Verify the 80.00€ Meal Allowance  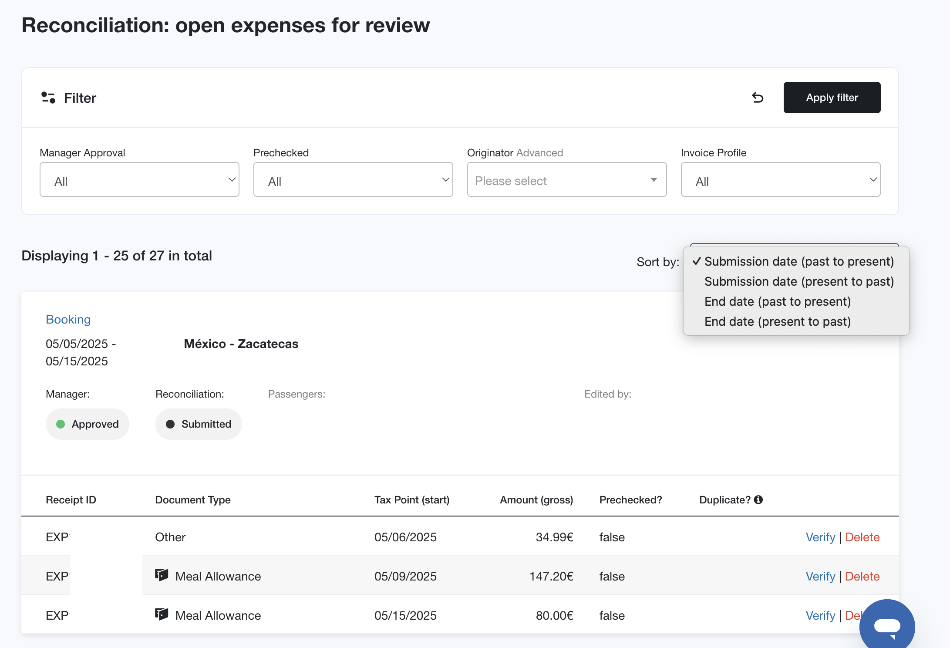pos(820,615)
